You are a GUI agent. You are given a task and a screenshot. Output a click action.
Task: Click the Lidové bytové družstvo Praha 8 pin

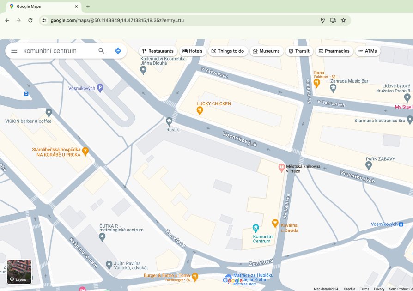(x=407, y=98)
